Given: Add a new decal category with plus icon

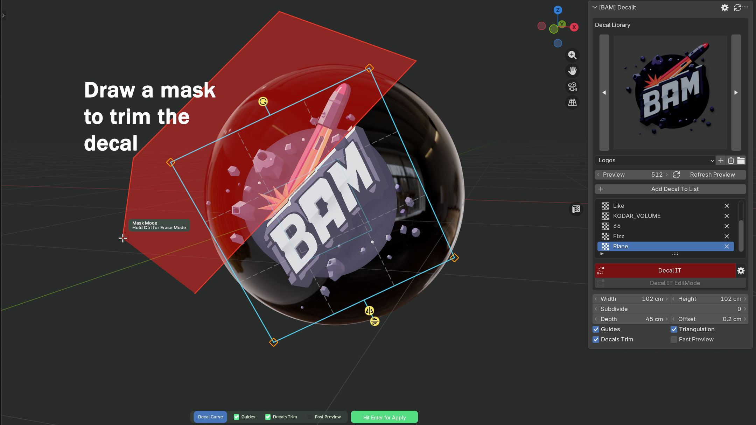Looking at the screenshot, I should coord(721,161).
